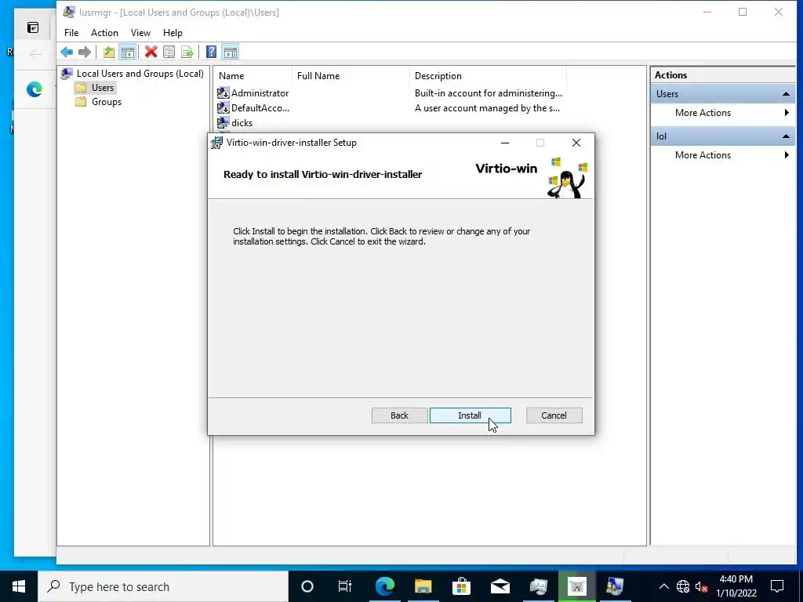Viewport: 803px width, 602px height.
Task: Select the dicks user row
Action: tap(389, 122)
